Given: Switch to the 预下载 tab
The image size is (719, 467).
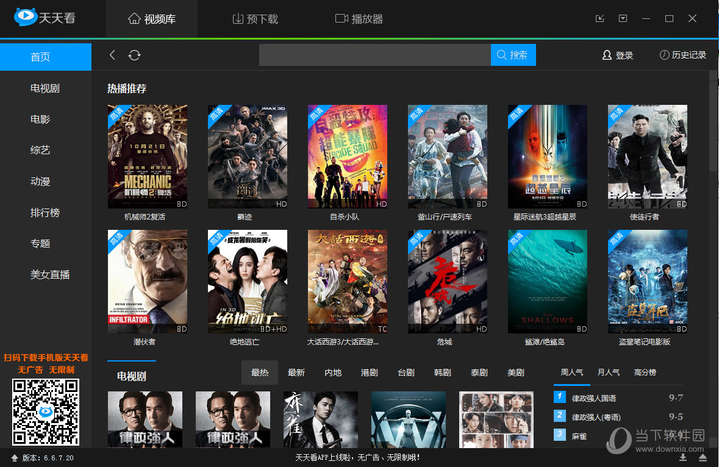Looking at the screenshot, I should [255, 19].
